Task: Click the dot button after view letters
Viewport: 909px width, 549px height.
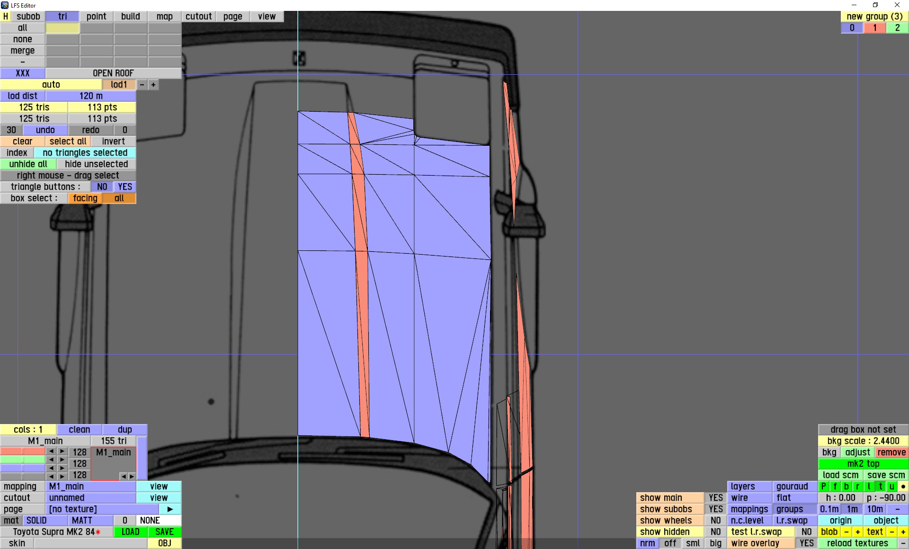Action: pos(903,486)
